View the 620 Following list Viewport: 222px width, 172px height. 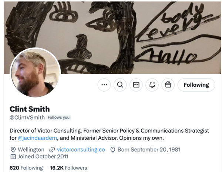pyautogui.click(x=26, y=168)
